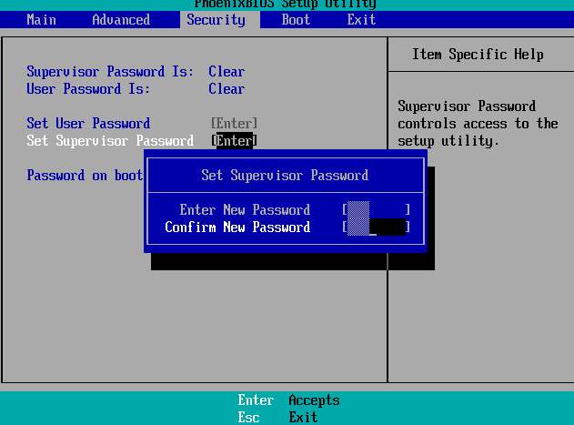Open the Main tab
The height and width of the screenshot is (425, 574).
click(41, 19)
